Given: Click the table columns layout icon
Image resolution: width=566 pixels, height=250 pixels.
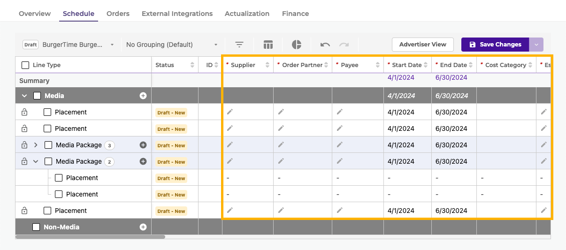Looking at the screenshot, I should click(x=268, y=45).
